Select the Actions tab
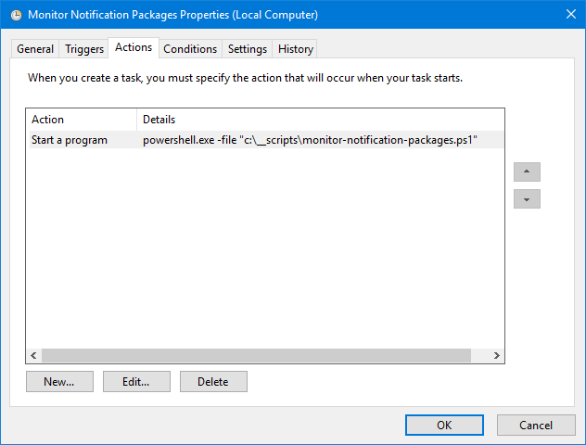This screenshot has height=445, width=586. click(x=134, y=47)
